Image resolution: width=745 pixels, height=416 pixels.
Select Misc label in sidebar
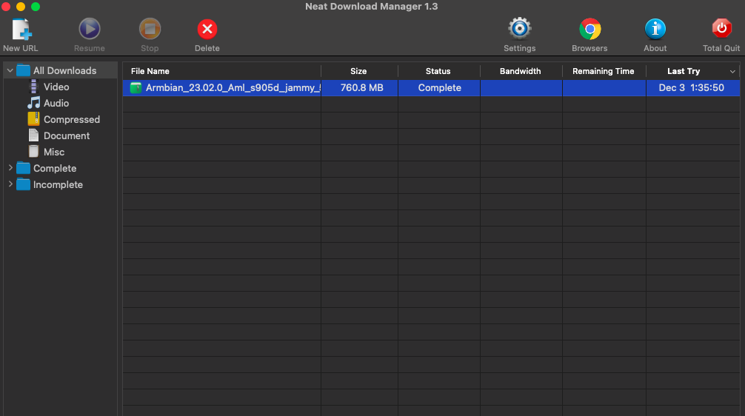pos(54,152)
